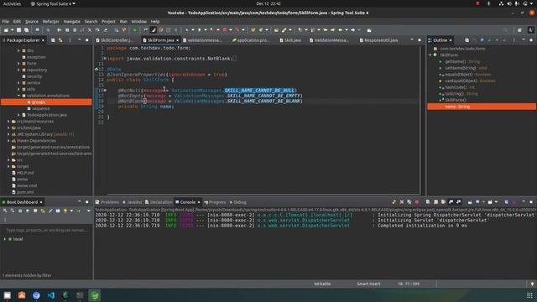Switch to ResponseUtil.java editor tab
This screenshot has width=537, height=302.
coord(378,40)
